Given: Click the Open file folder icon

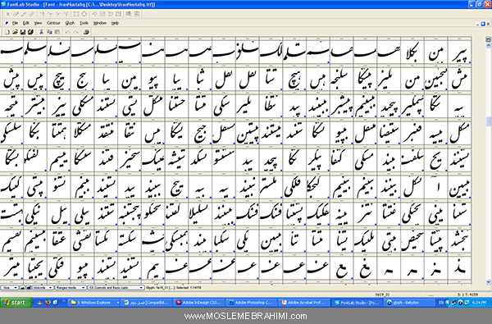Looking at the screenshot, I should [x=15, y=32].
